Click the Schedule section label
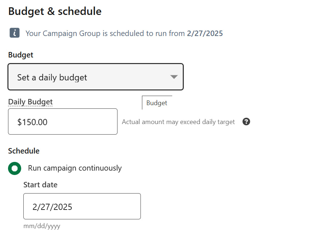Screen dimensions: 316x231 24,151
